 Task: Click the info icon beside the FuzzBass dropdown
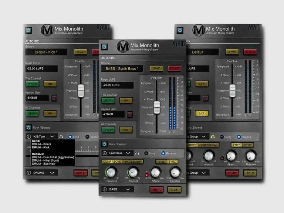(x=105, y=153)
